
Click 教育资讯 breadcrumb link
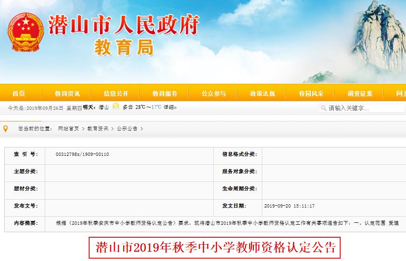click(x=98, y=128)
